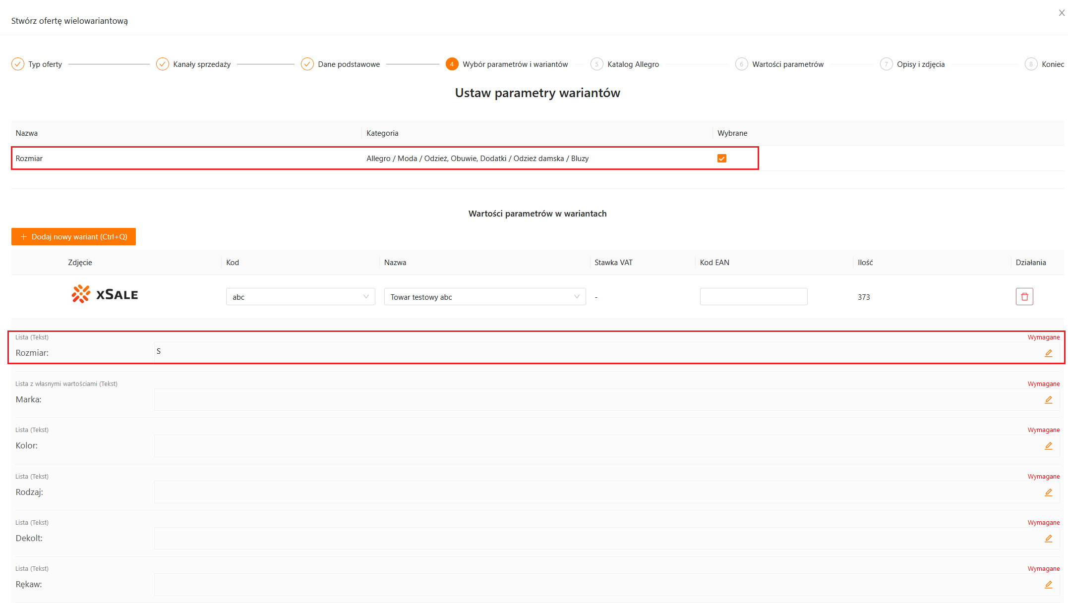This screenshot has width=1068, height=603.
Task: Click the edit pencil for Dekolt
Action: point(1048,539)
